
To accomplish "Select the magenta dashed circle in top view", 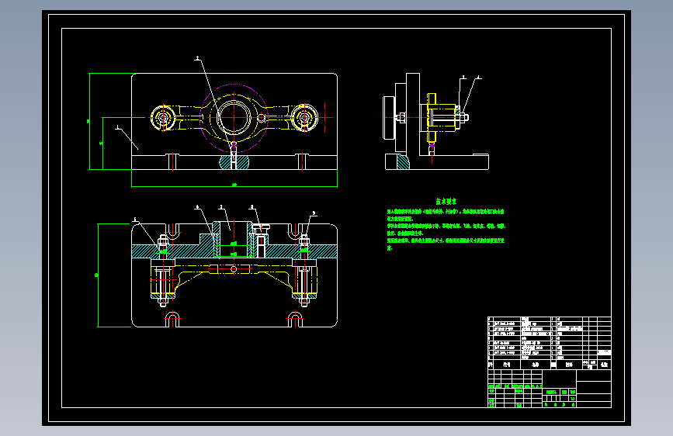I will (234, 118).
